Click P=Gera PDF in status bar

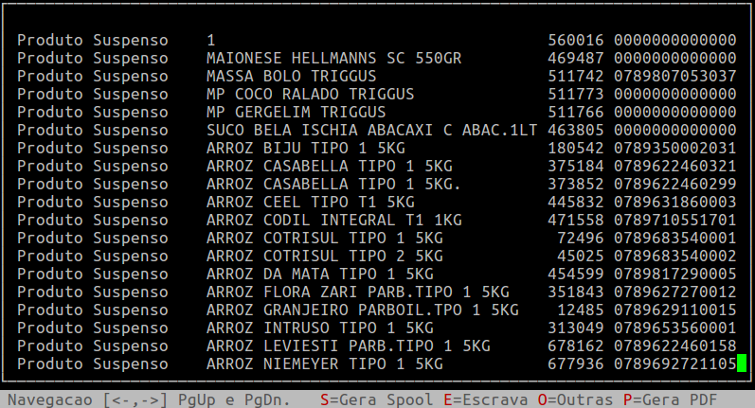(670, 399)
